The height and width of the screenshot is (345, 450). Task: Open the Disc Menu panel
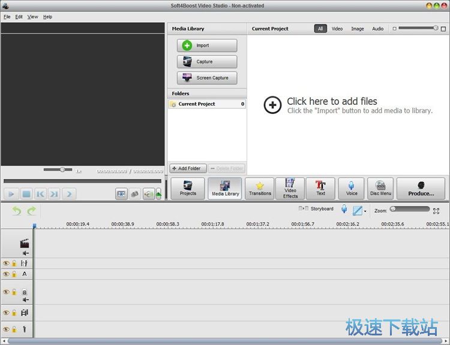[380, 188]
